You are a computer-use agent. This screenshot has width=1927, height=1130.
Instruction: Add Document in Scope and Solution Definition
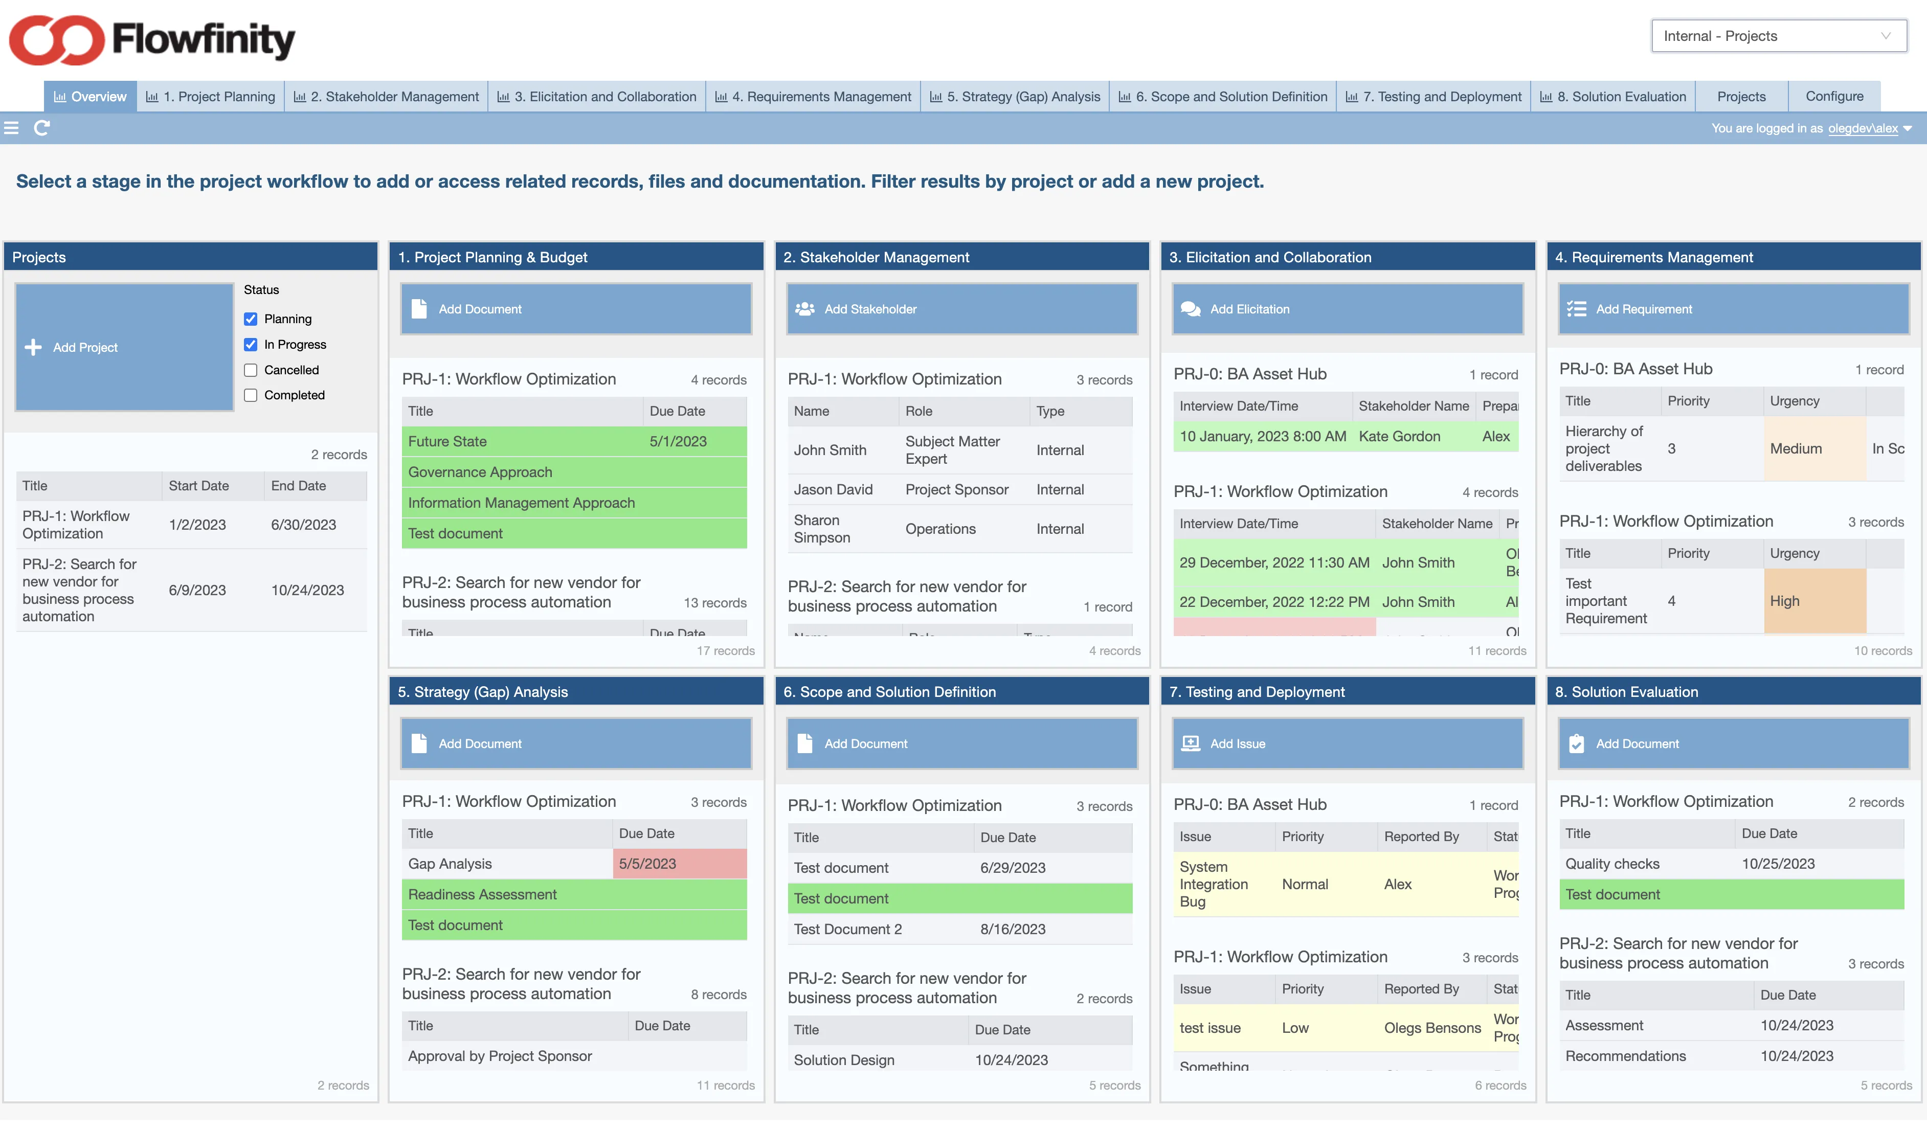806,743
